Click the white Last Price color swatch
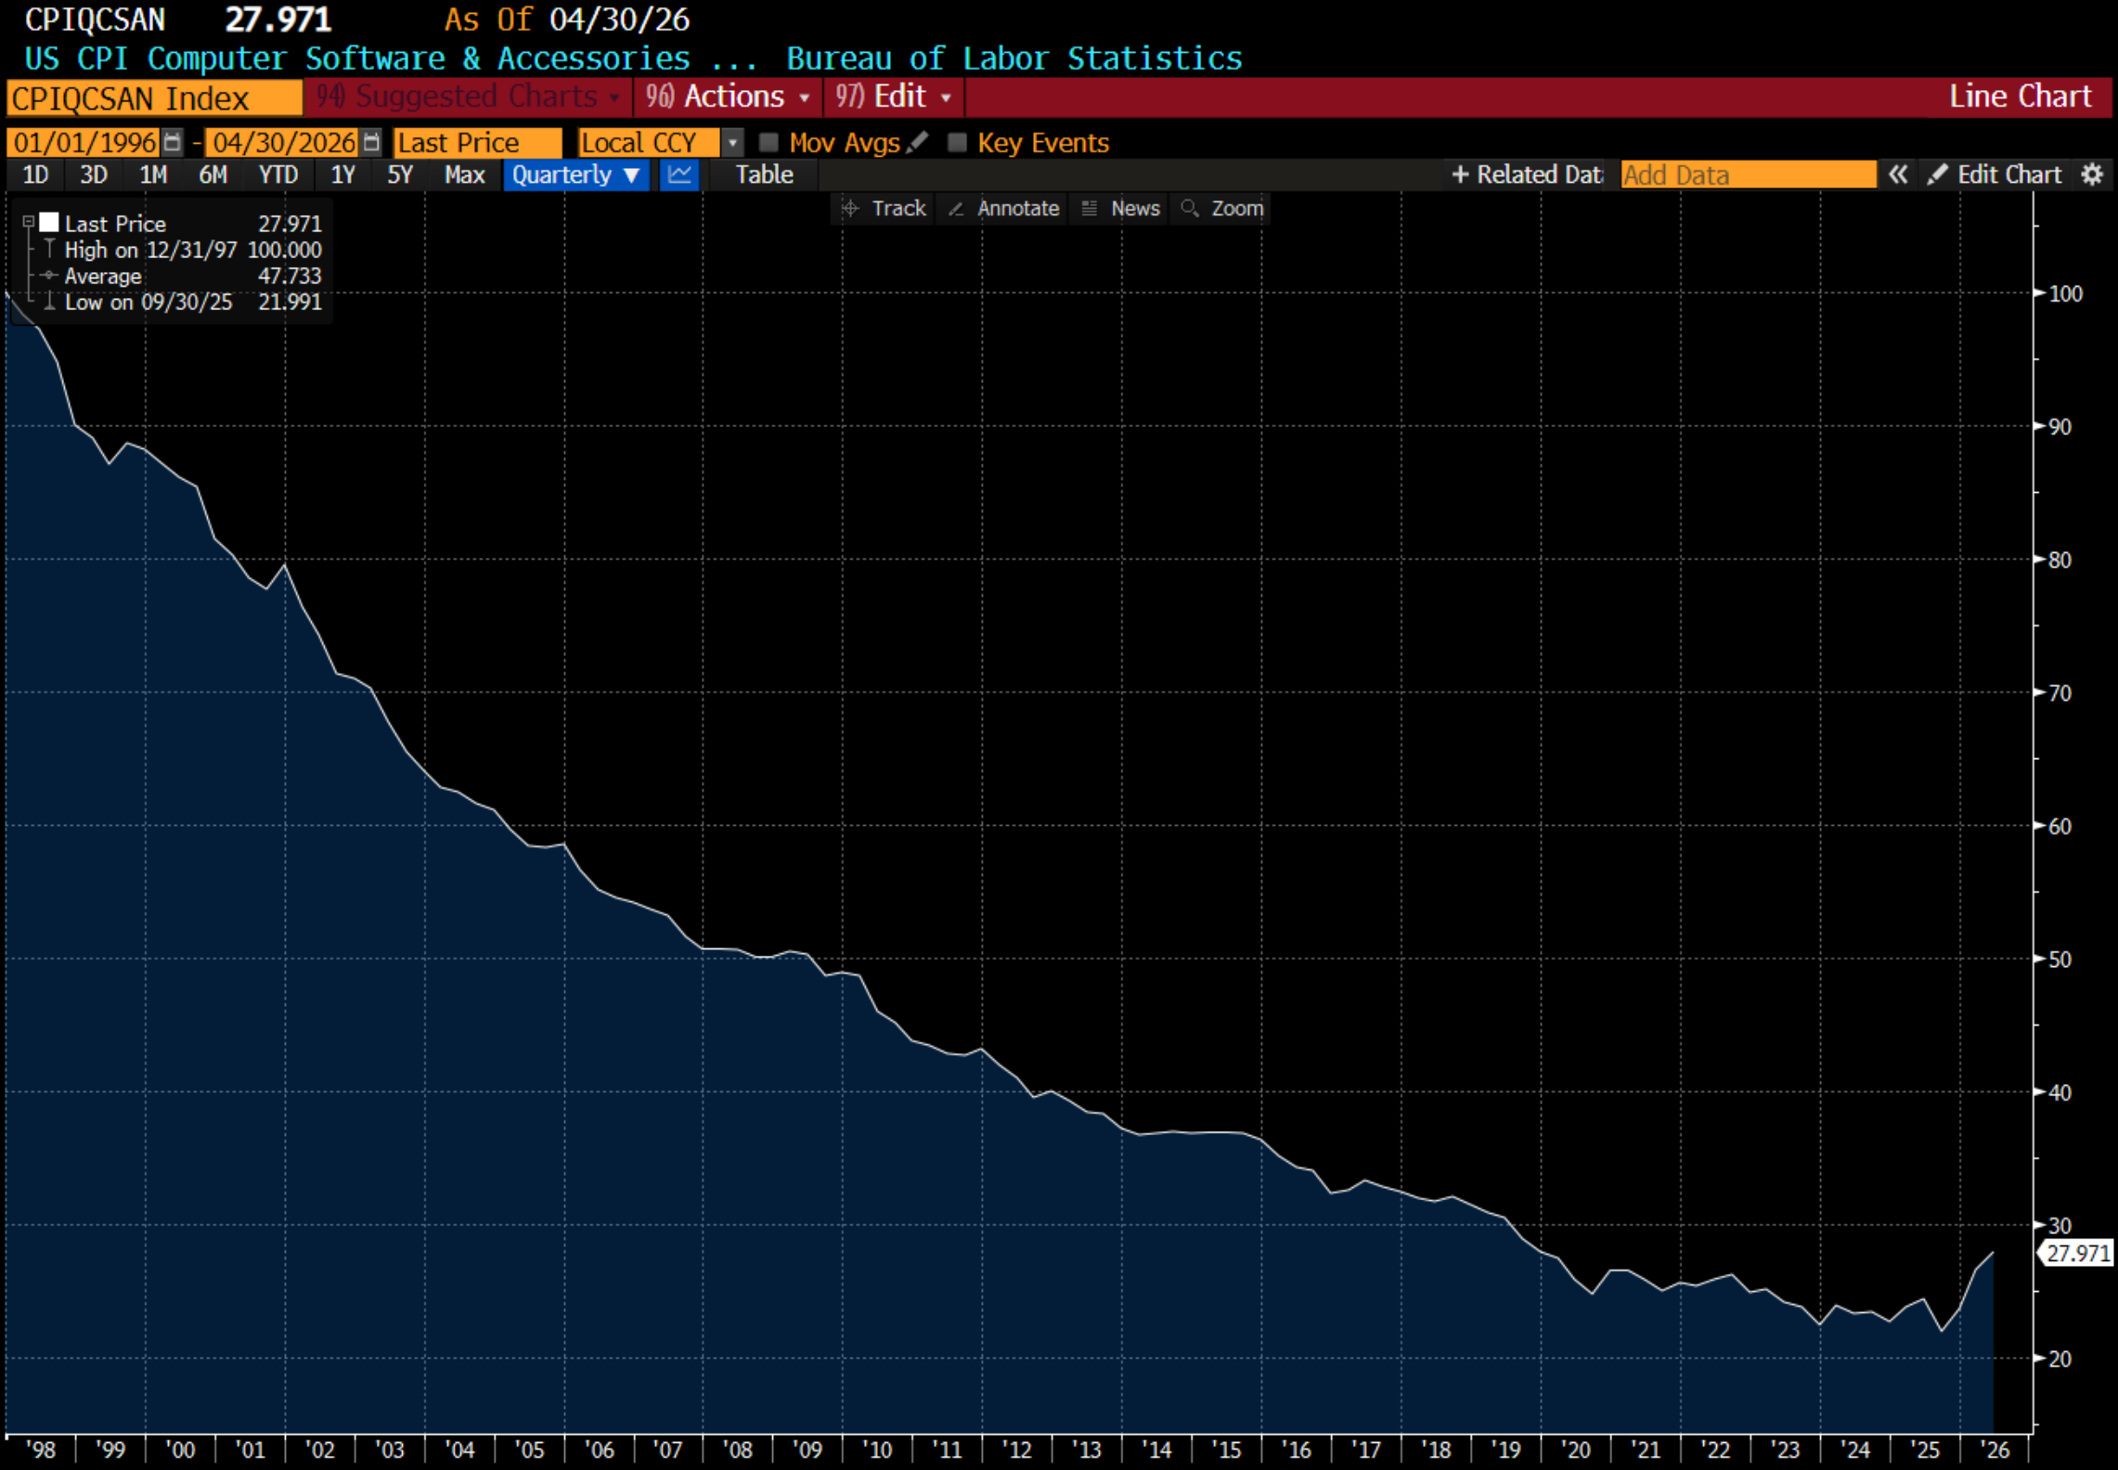The image size is (2118, 1470). pyautogui.click(x=49, y=223)
